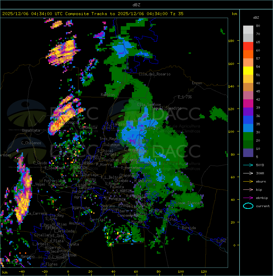Click the MENDOZA city label

(x=80, y=167)
